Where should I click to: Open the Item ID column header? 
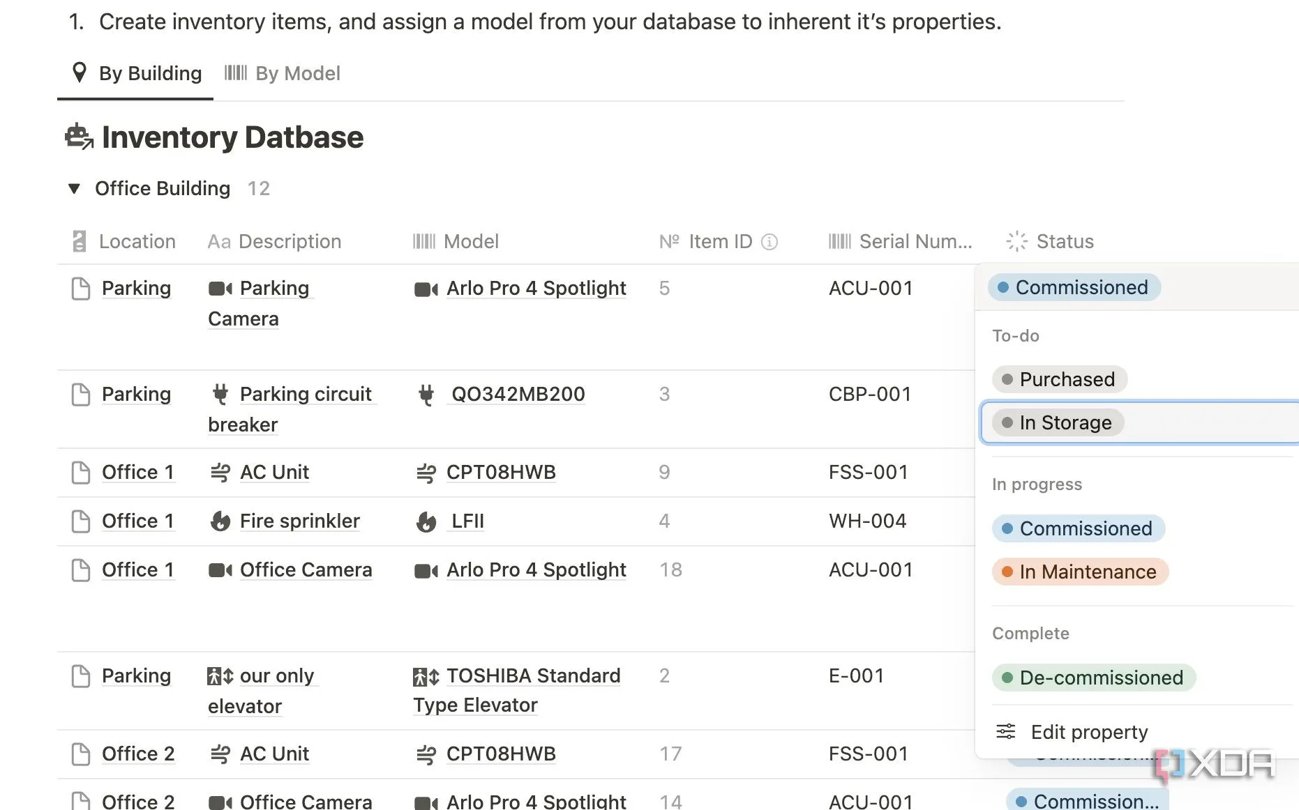tap(706, 241)
